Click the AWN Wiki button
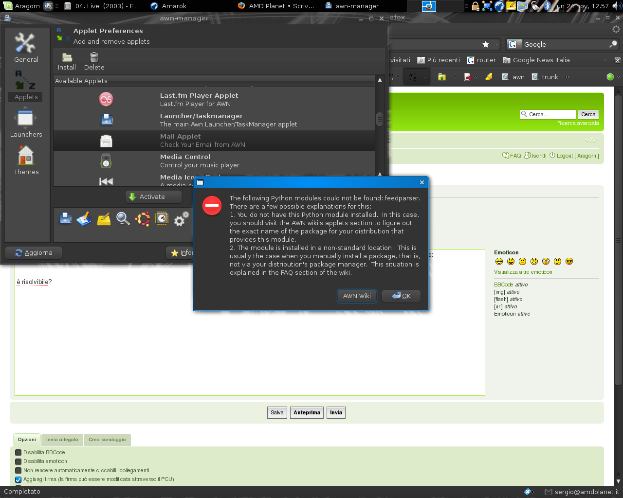623x498 pixels. pos(357,296)
